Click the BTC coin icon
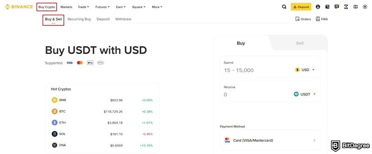The width and height of the screenshot is (372, 154). (x=55, y=111)
